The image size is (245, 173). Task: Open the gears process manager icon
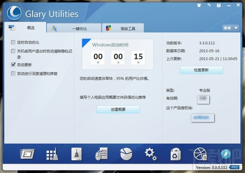[151, 154]
